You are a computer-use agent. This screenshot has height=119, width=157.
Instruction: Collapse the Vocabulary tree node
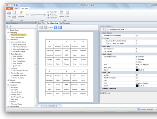[x=8, y=85]
